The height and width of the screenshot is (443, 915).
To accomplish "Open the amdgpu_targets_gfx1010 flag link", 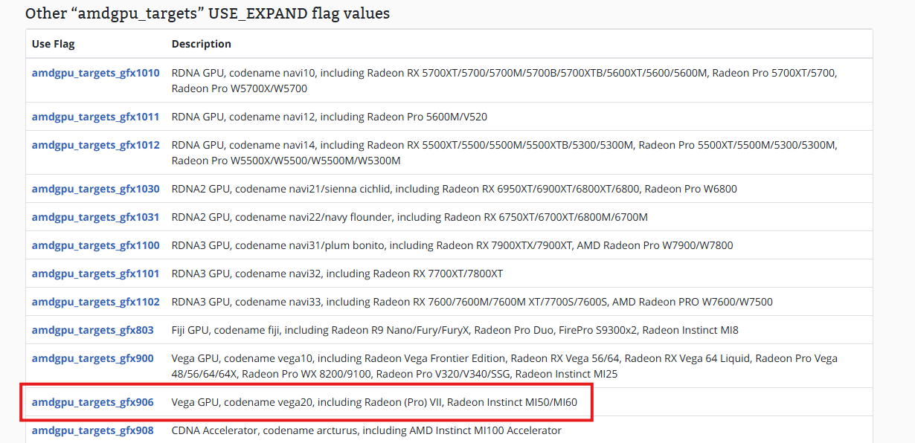I will [x=95, y=73].
